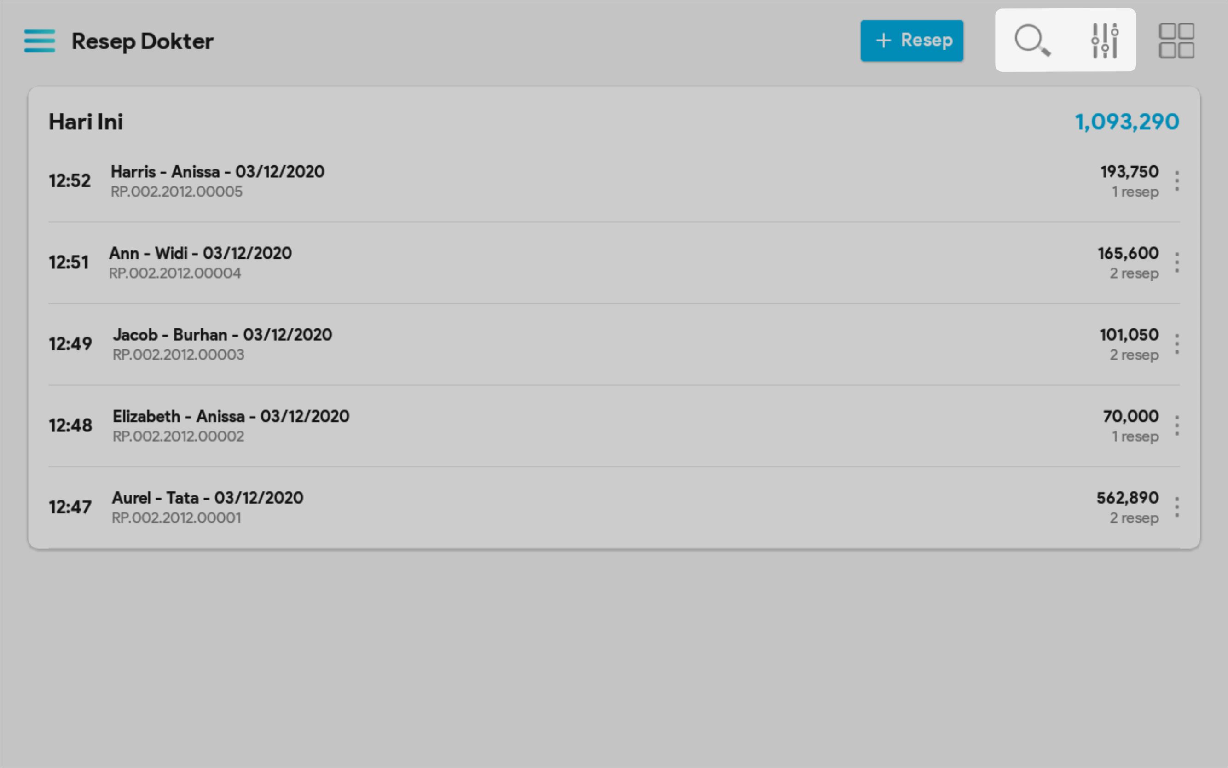1228x768 pixels.
Task: Click the search magnifier icon
Action: pyautogui.click(x=1031, y=40)
